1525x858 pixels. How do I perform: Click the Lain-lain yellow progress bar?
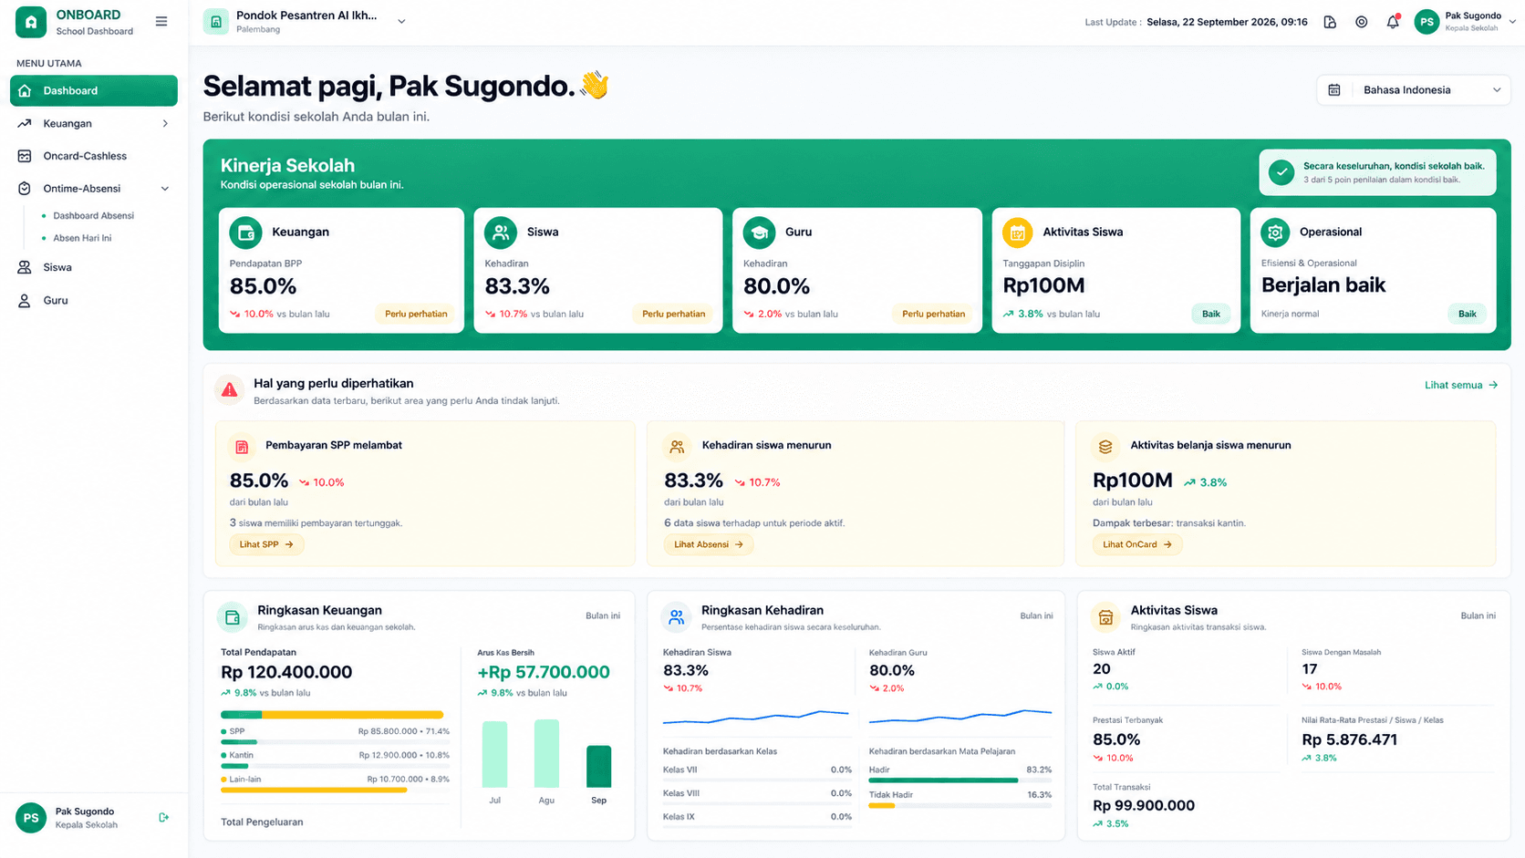(335, 790)
